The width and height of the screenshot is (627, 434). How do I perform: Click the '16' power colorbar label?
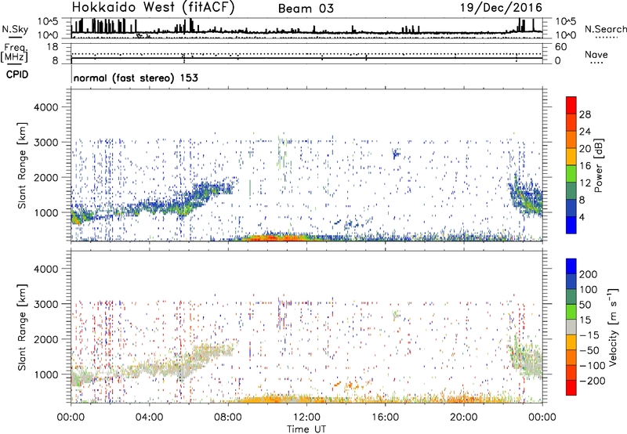pos(585,166)
